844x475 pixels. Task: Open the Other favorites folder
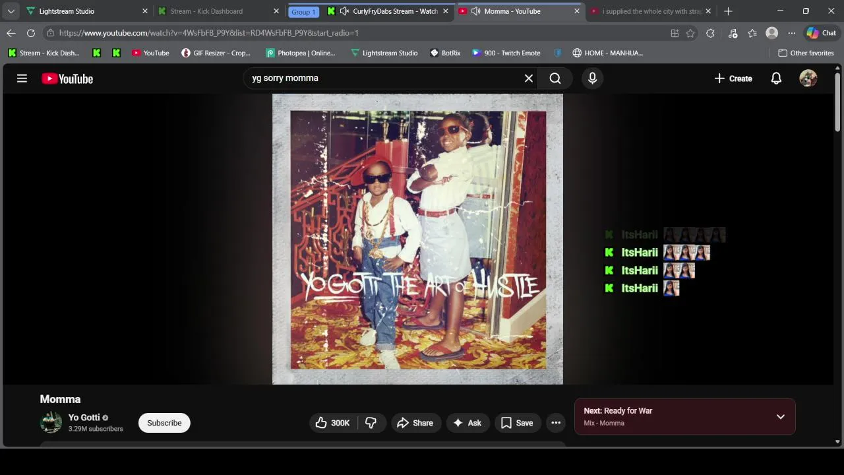point(806,53)
